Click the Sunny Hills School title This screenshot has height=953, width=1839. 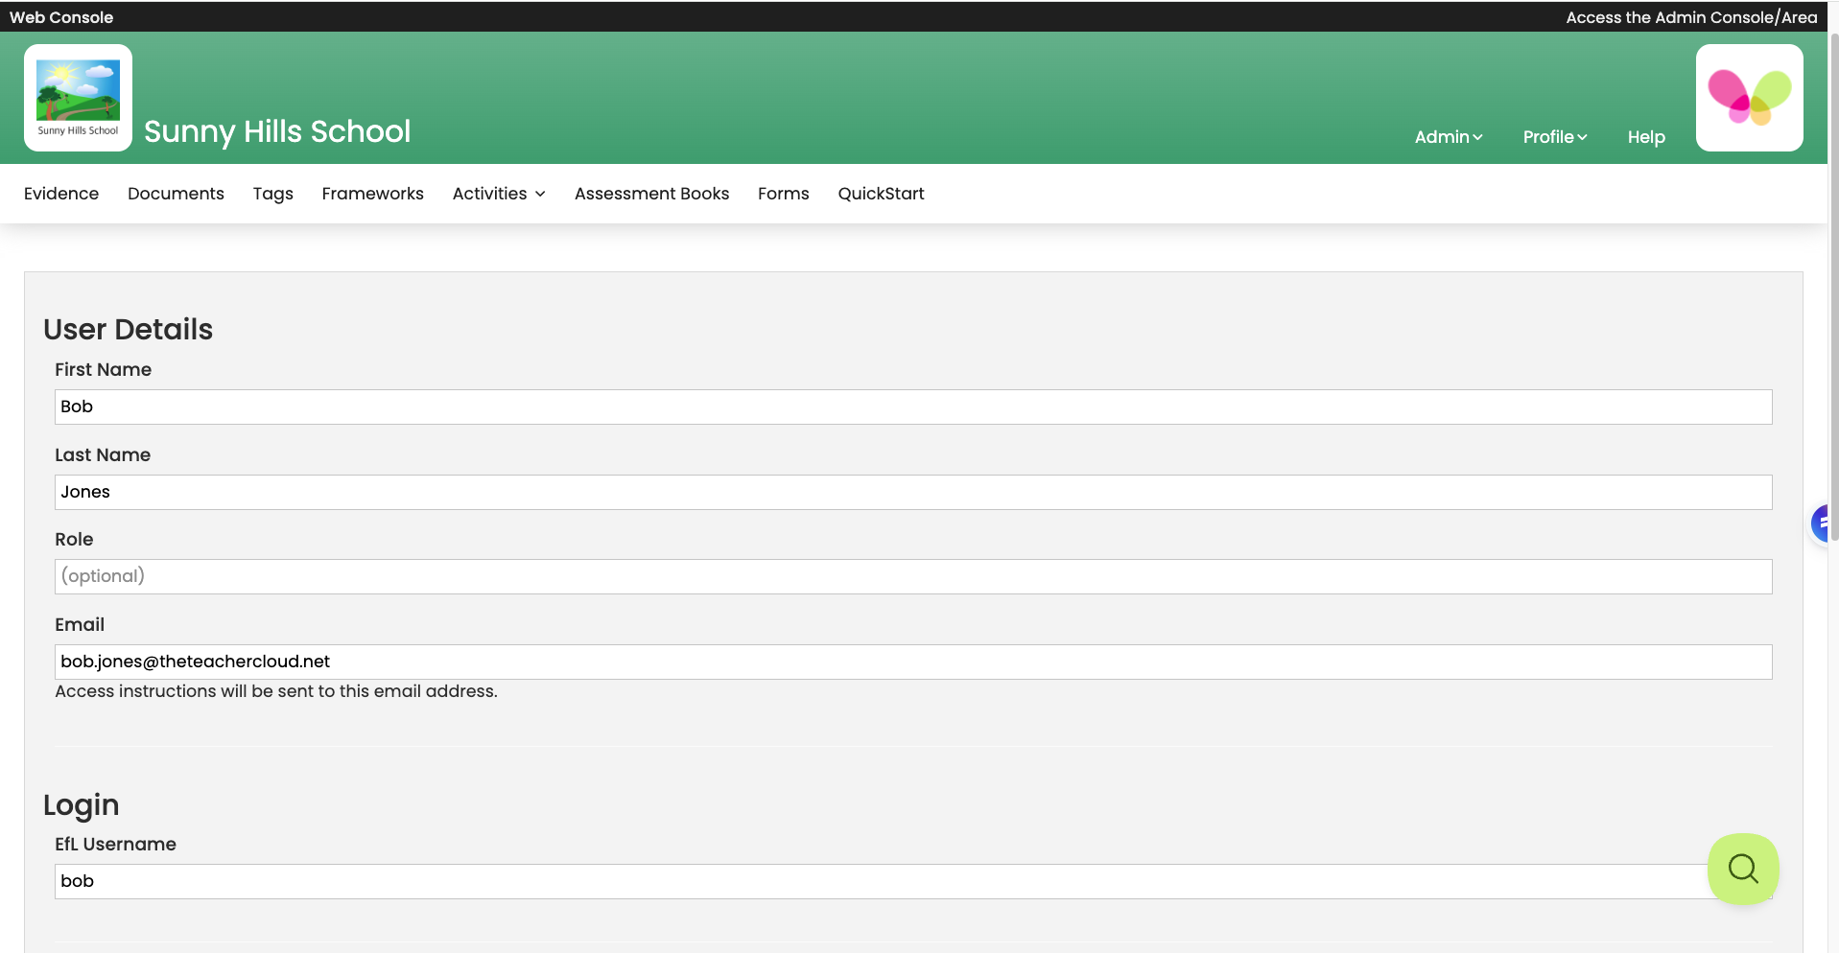click(277, 131)
